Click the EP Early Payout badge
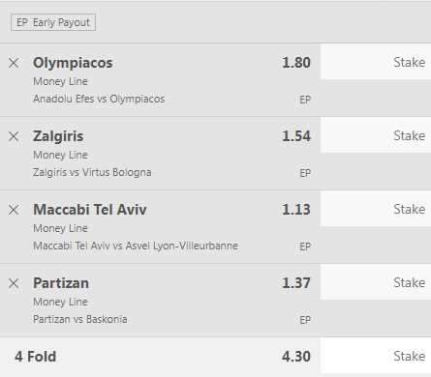Screen dimensions: 431x377 pos(53,22)
